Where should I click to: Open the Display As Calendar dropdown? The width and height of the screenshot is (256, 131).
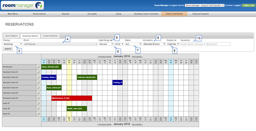173,44
